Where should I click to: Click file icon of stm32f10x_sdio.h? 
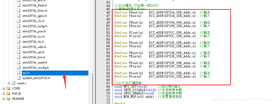point(19,47)
